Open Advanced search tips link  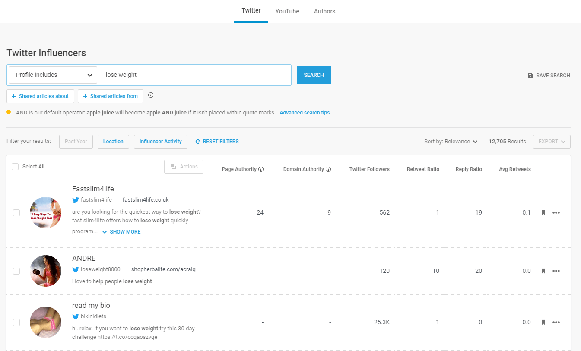click(305, 113)
